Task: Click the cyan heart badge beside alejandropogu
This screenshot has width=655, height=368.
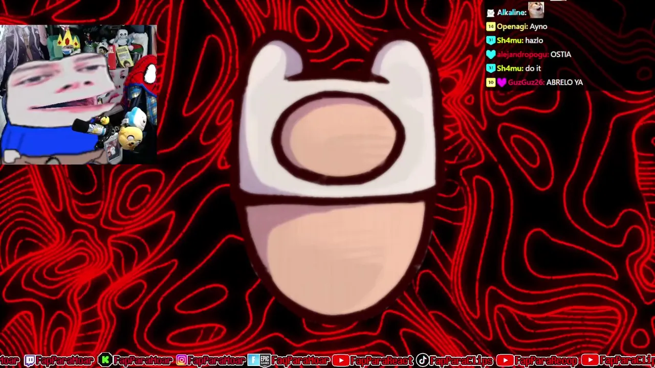Action: [x=491, y=54]
